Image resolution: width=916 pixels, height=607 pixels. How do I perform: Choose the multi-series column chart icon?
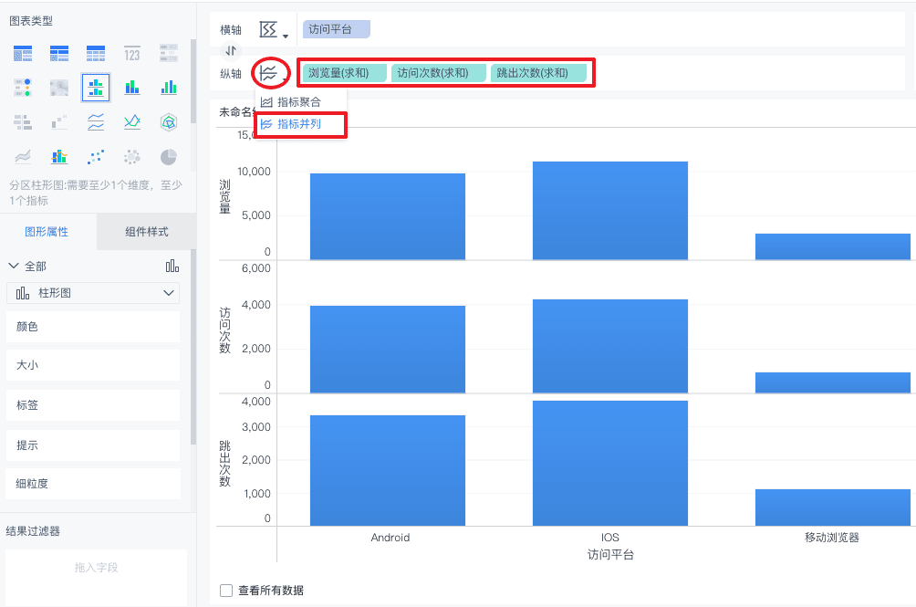pyautogui.click(x=168, y=88)
